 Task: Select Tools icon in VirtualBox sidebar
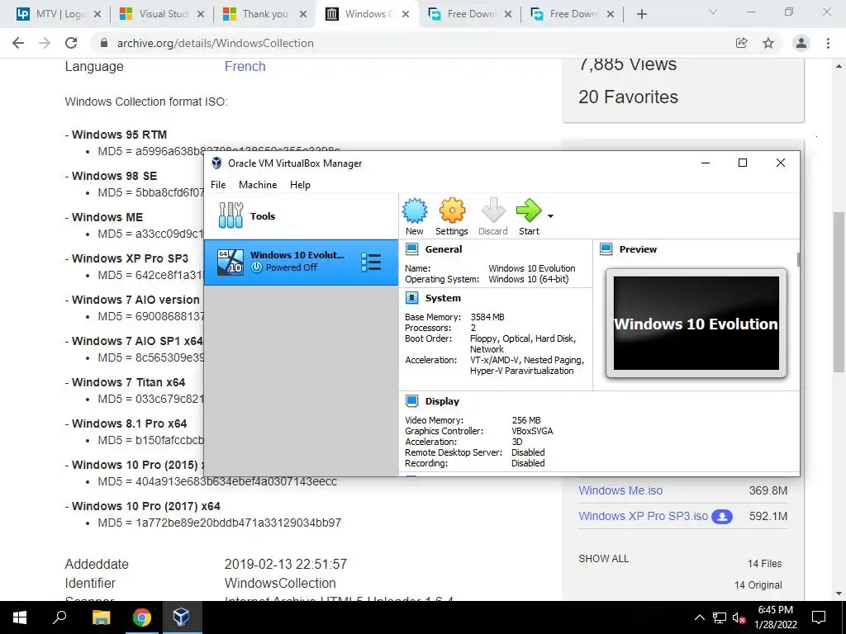231,215
